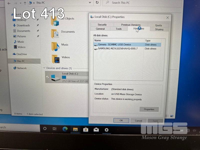Screen dimensions: 200x150
Task: Select OneDrive in the navigation pane
Action: point(21,54)
